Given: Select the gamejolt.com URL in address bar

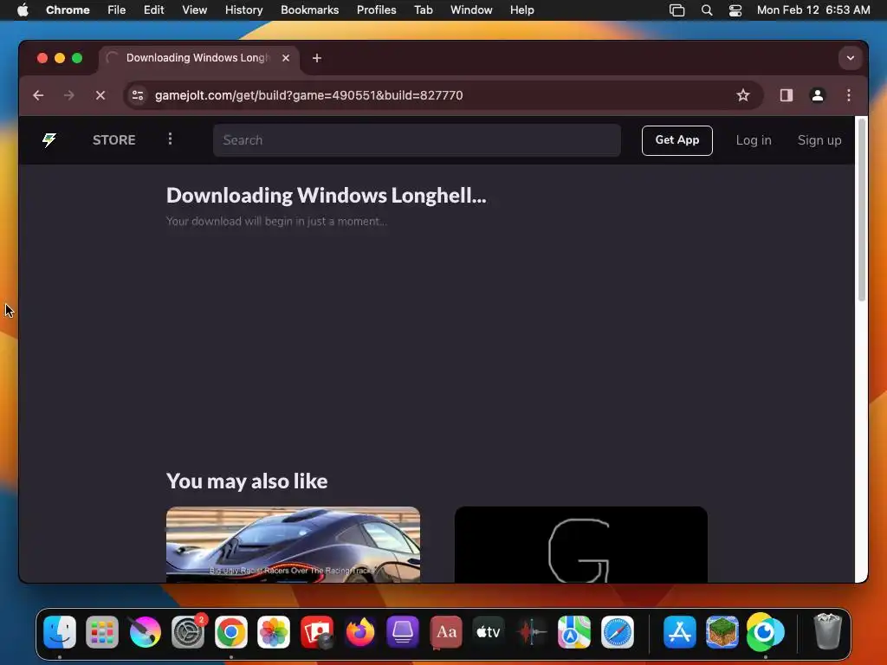Looking at the screenshot, I should click(x=309, y=95).
